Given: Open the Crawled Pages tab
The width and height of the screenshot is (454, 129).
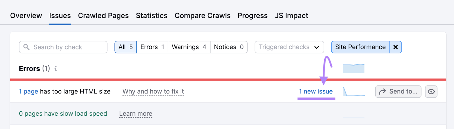Looking at the screenshot, I should pos(103,16).
